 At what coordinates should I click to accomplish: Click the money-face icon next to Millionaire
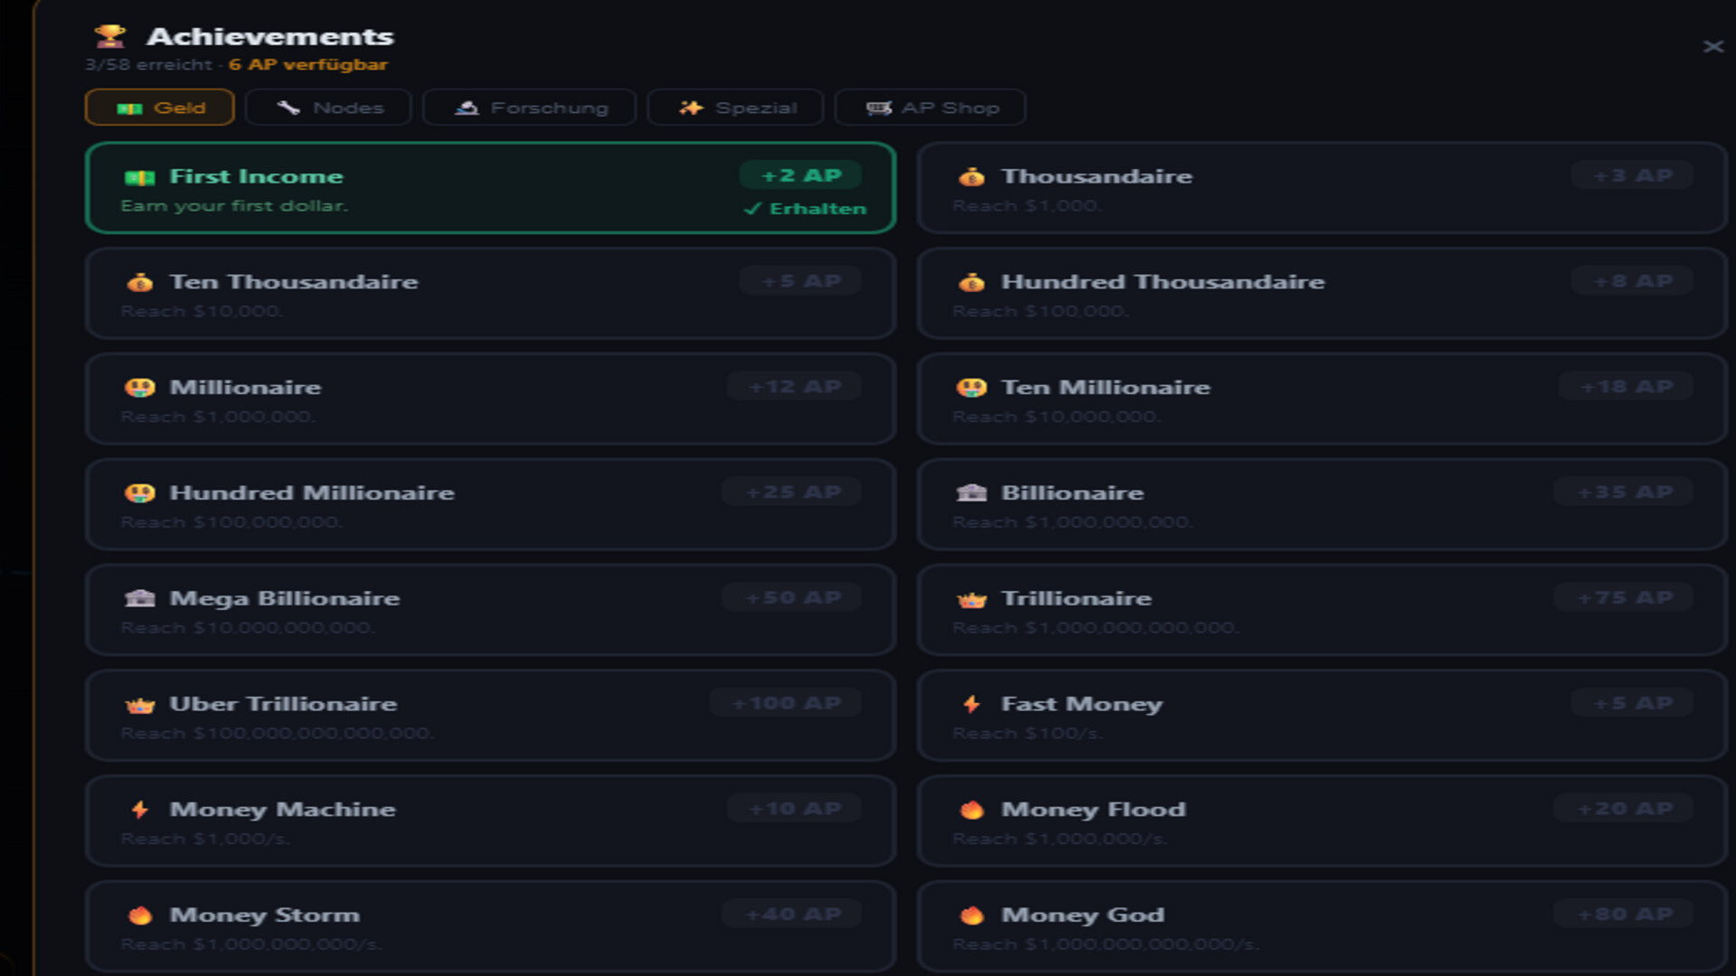pyautogui.click(x=139, y=388)
